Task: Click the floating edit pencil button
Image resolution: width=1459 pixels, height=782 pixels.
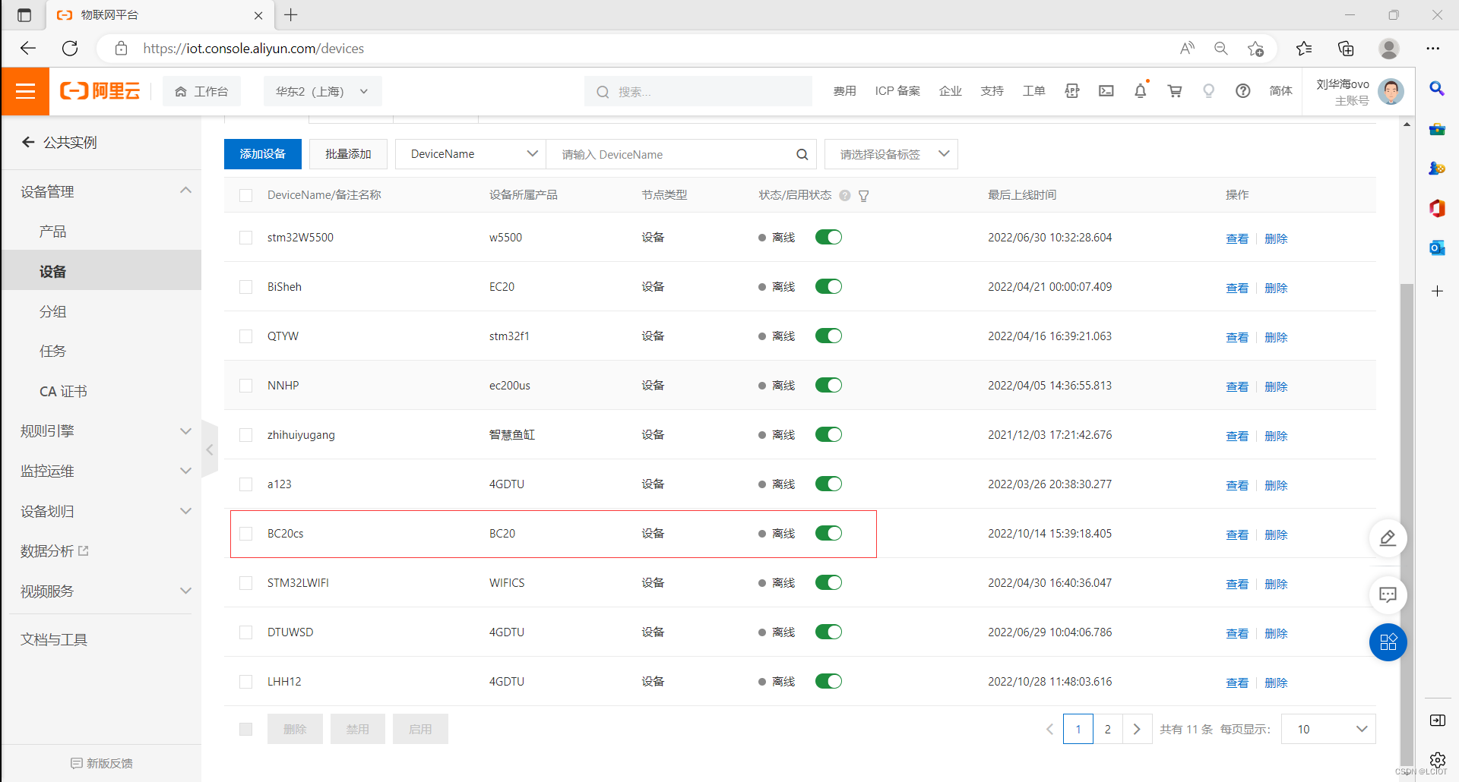Action: point(1388,538)
